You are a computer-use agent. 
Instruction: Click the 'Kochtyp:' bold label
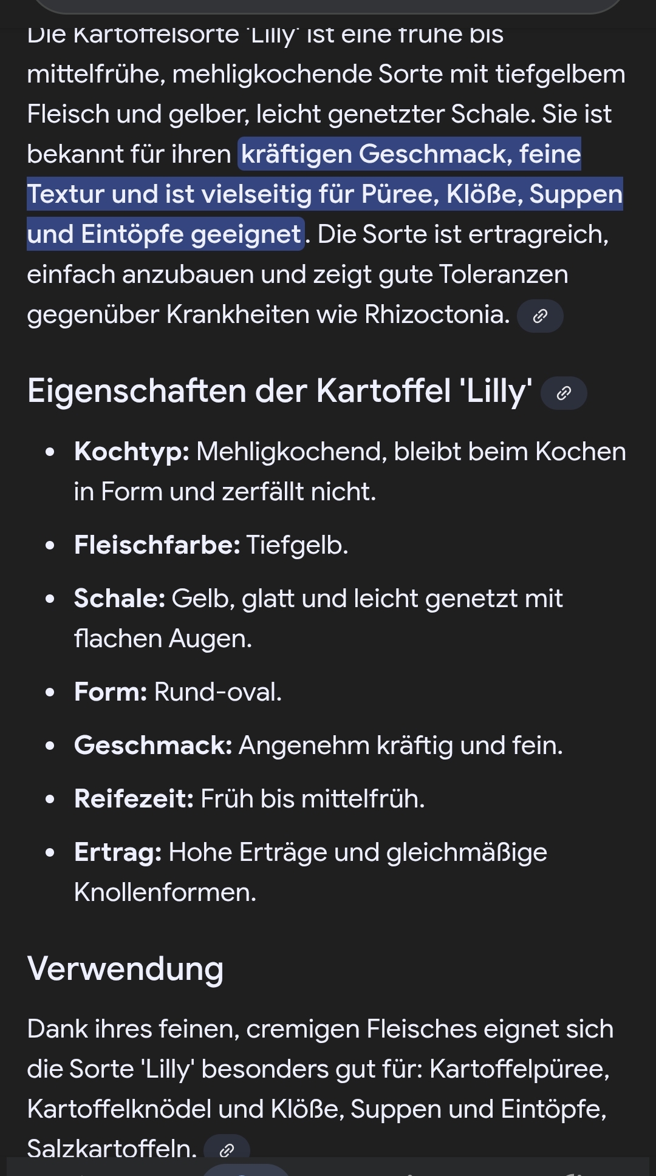(131, 452)
